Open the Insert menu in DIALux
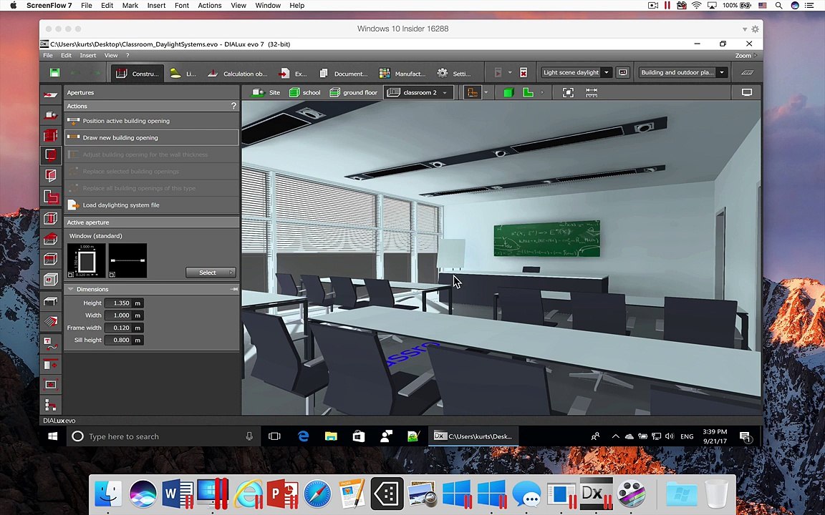The width and height of the screenshot is (825, 515). point(88,55)
